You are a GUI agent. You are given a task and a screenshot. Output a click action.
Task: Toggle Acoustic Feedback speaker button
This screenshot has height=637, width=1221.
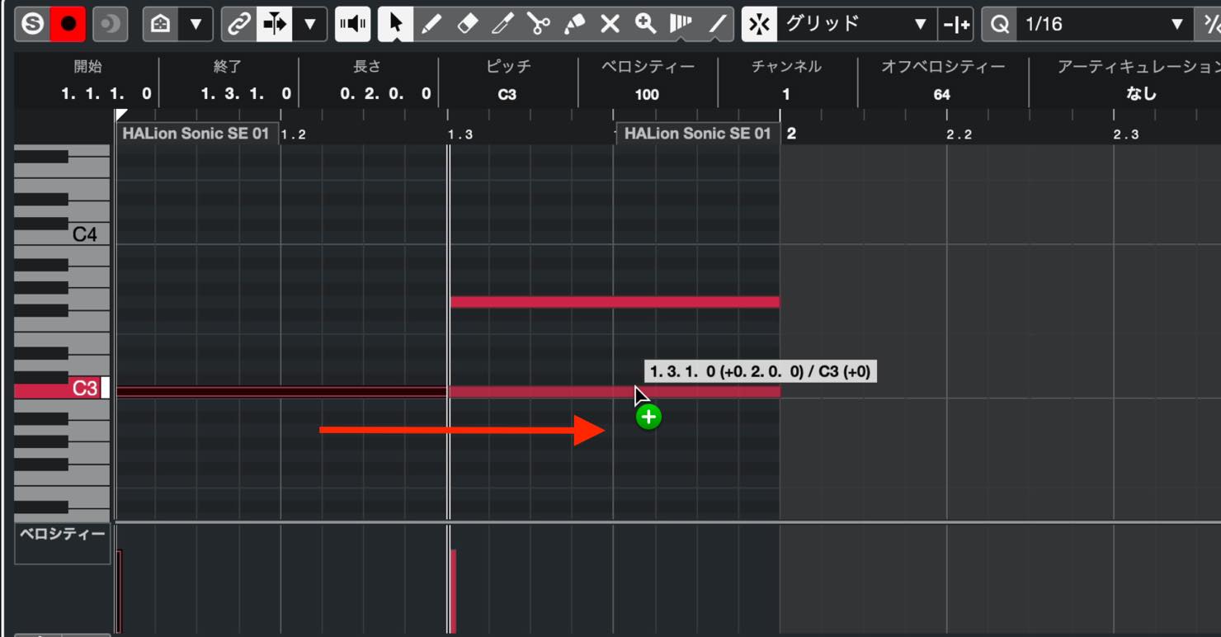[x=353, y=24]
